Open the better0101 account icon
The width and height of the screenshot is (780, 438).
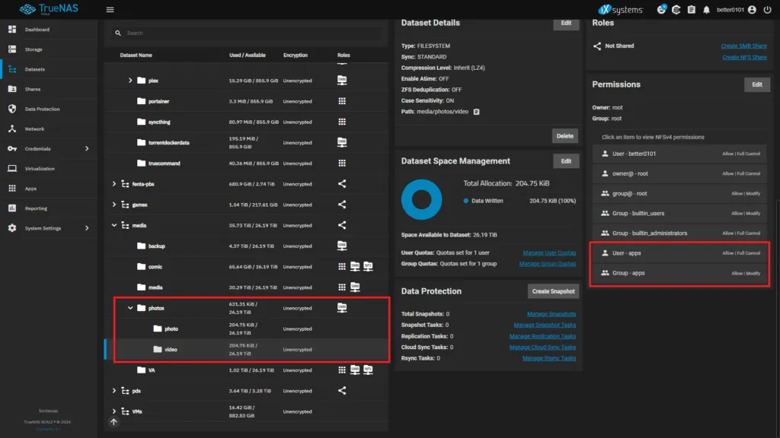coord(750,10)
